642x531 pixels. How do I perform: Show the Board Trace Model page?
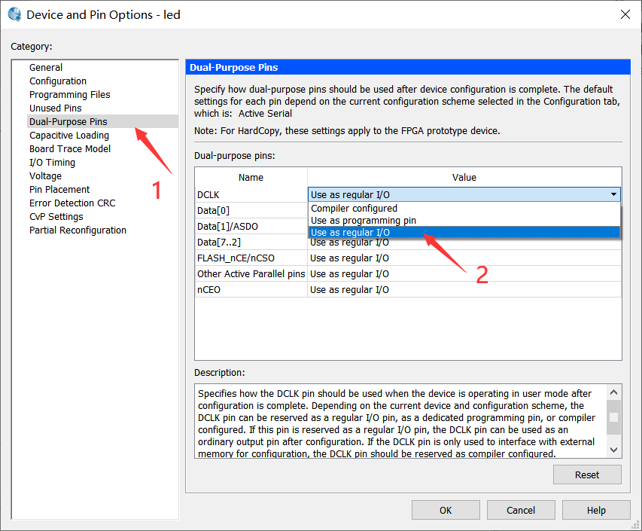click(70, 149)
